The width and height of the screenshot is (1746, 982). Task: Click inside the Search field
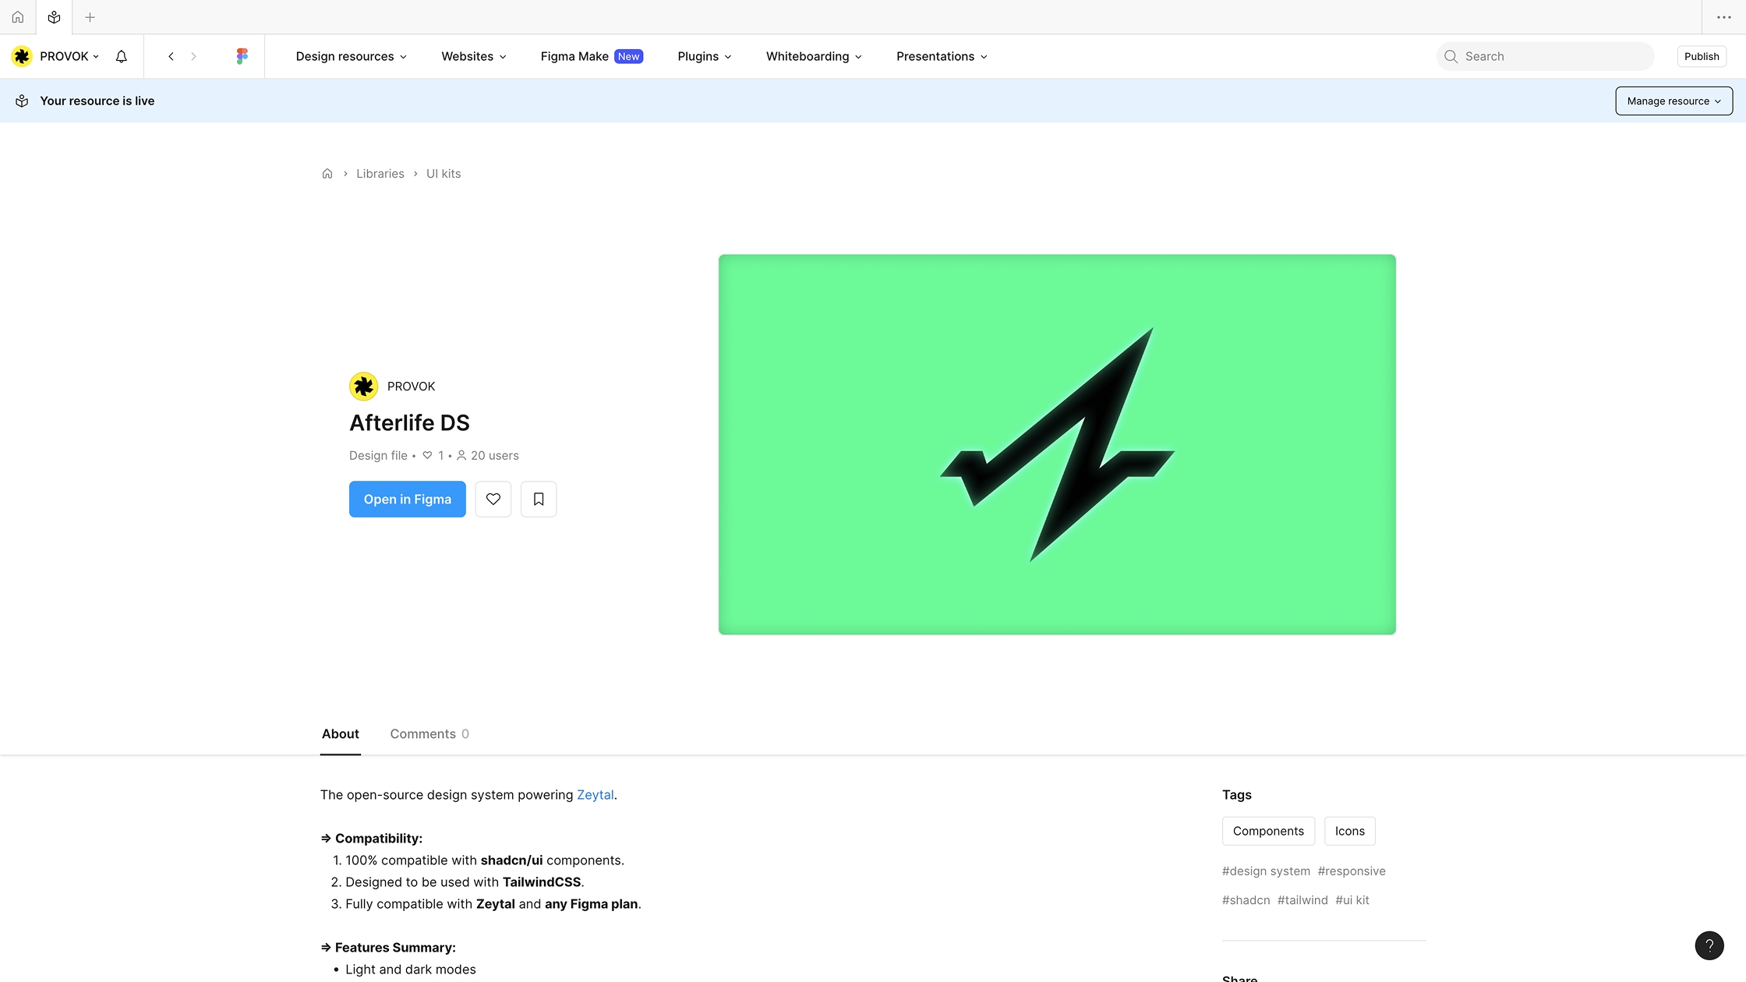pyautogui.click(x=1544, y=56)
